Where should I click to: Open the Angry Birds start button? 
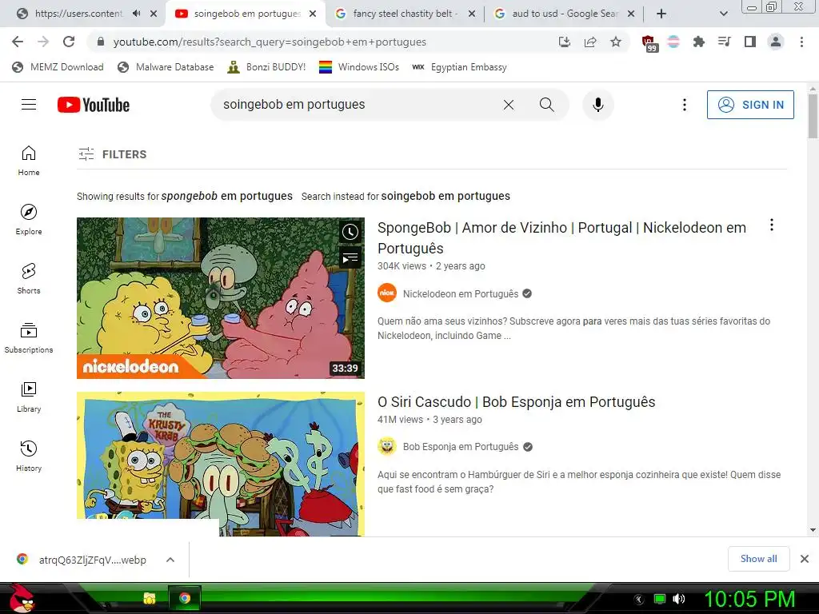(21, 598)
